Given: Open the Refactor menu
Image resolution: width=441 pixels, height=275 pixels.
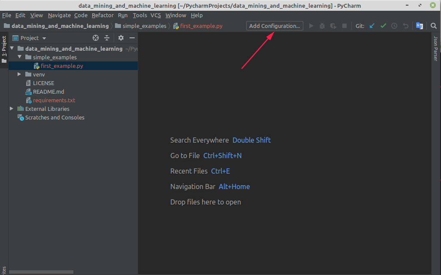Looking at the screenshot, I should pos(103,15).
